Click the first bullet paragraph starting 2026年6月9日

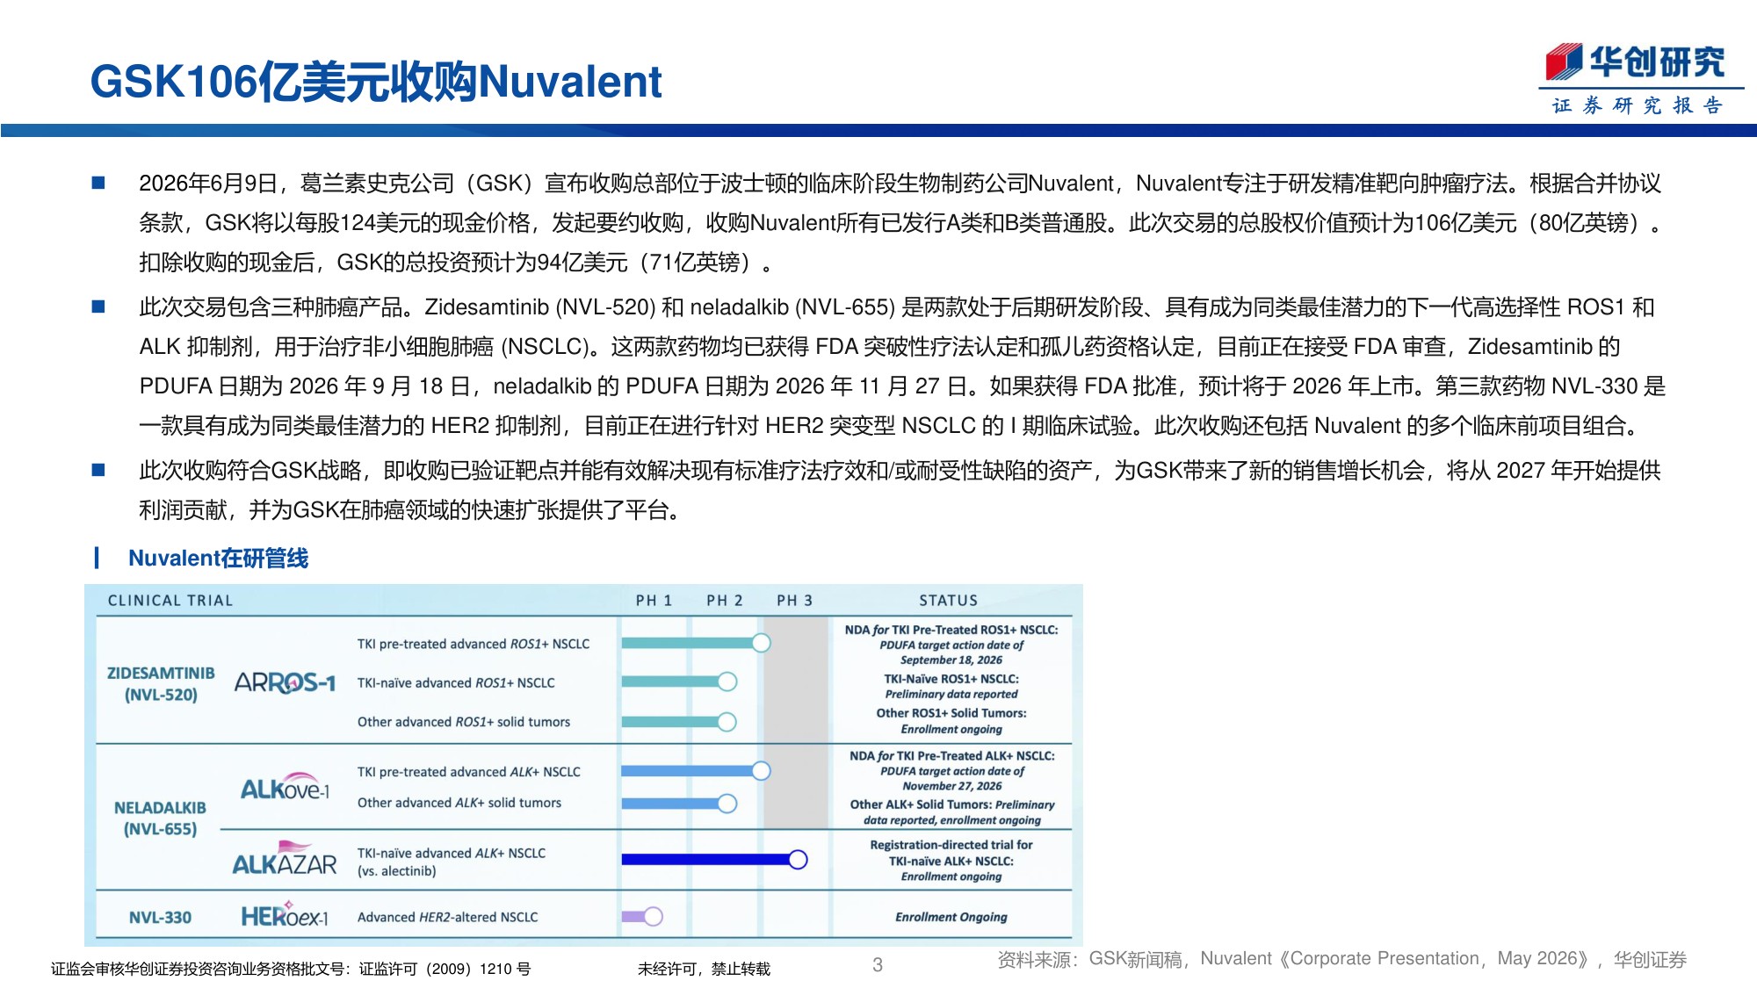pos(901,223)
